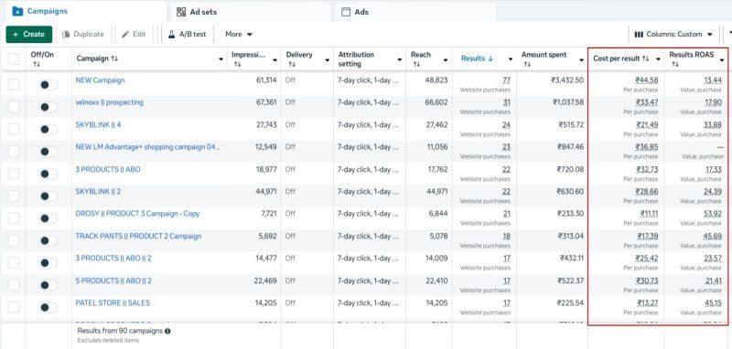Click the Results descending sort arrow

pyautogui.click(x=490, y=58)
